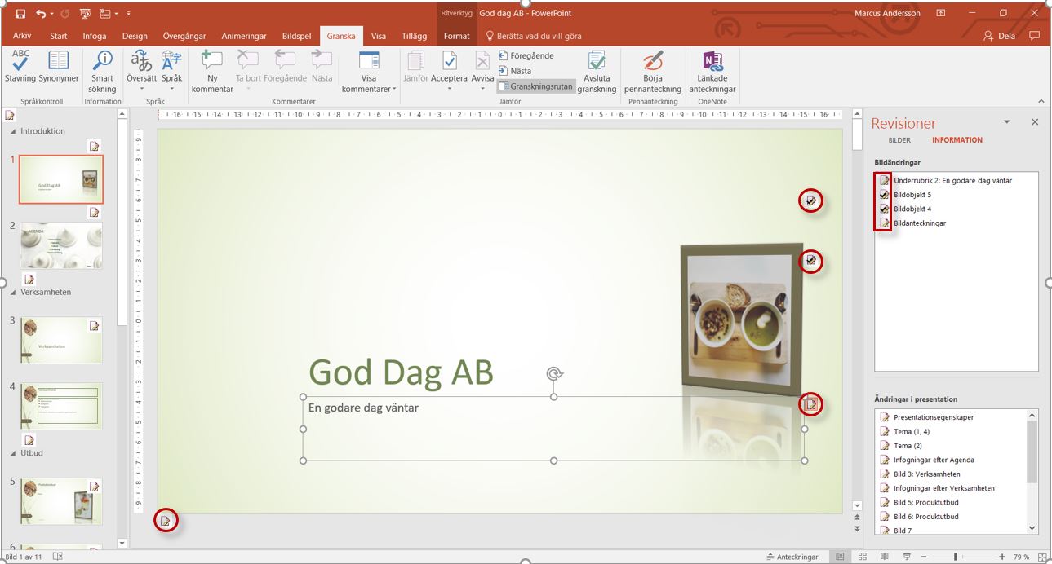Collapse the Verksamheten section
This screenshot has width=1052, height=564.
12,292
